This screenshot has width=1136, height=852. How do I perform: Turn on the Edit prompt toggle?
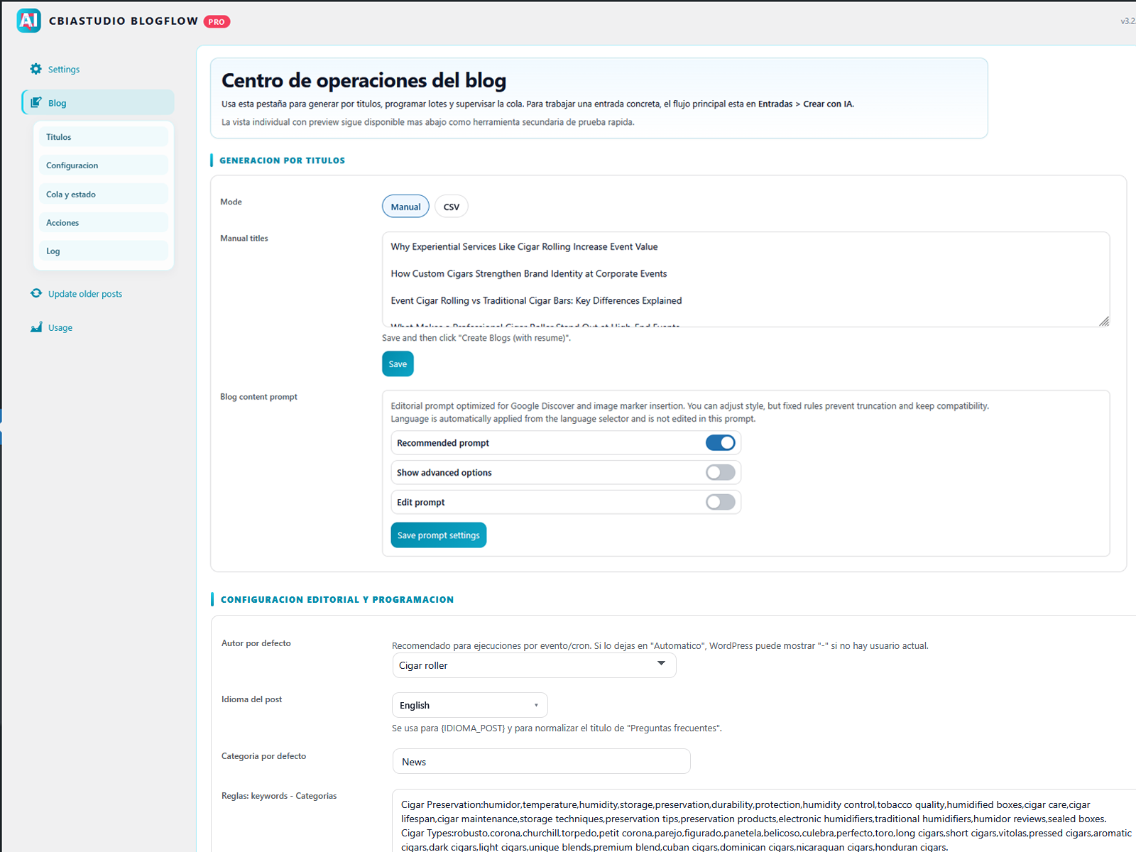coord(721,502)
